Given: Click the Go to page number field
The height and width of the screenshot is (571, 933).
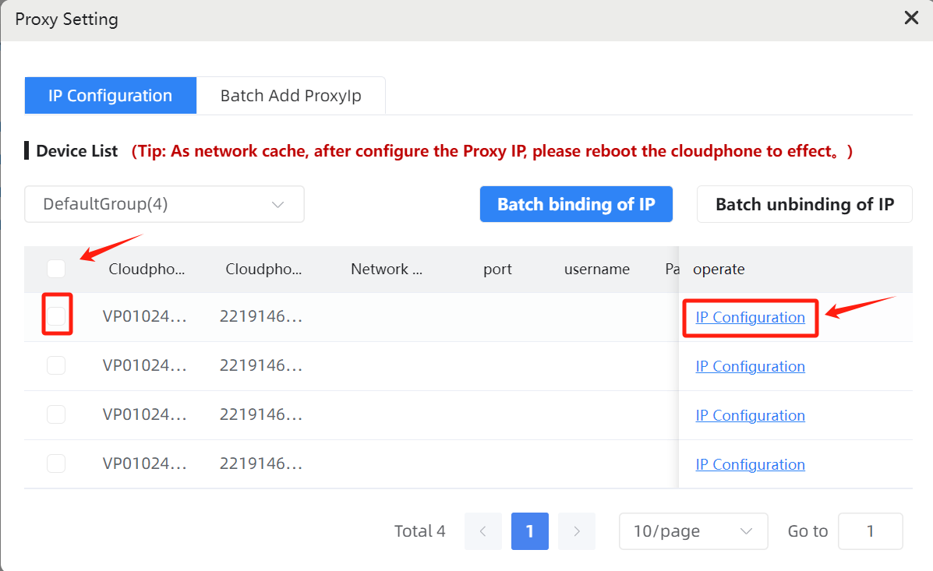Looking at the screenshot, I should point(870,531).
